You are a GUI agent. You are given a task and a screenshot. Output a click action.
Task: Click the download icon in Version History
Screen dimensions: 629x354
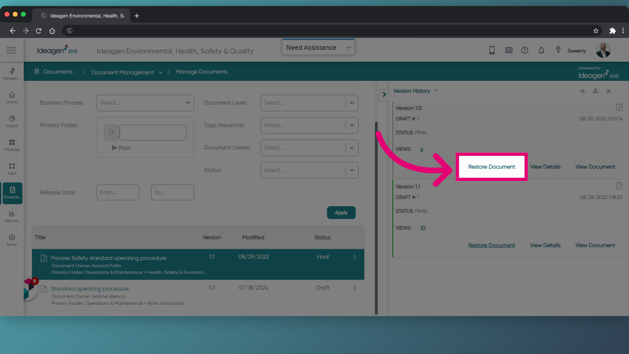coord(596,91)
